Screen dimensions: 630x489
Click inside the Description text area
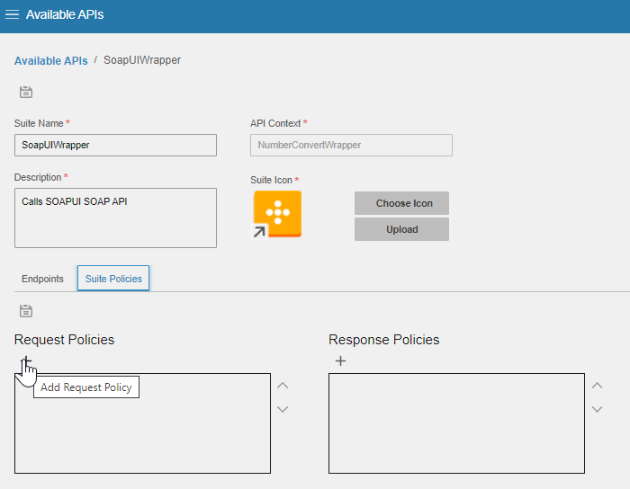[x=115, y=218]
